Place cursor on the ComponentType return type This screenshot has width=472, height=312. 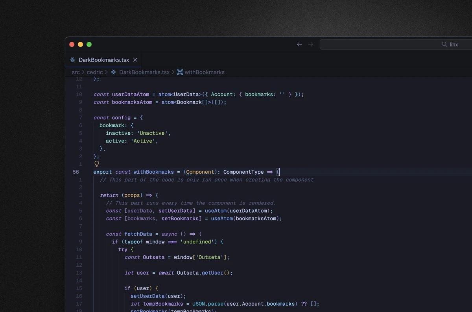click(x=243, y=172)
